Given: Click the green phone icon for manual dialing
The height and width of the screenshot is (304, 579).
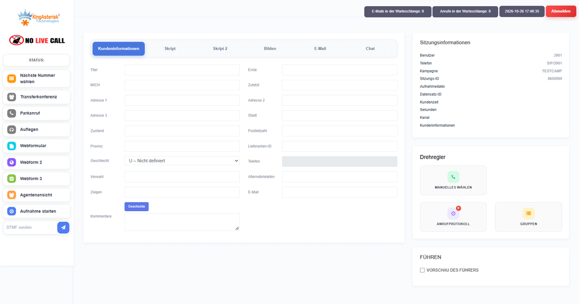Looking at the screenshot, I should (x=453, y=177).
